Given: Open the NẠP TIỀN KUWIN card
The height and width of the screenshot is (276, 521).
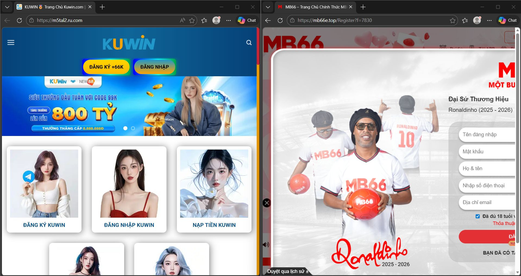Looking at the screenshot, I should (x=214, y=189).
